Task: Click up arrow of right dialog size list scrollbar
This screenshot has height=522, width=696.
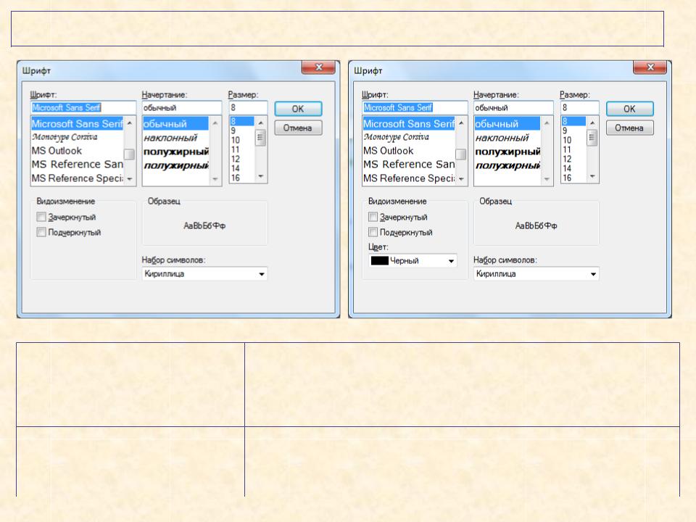Action: [592, 123]
